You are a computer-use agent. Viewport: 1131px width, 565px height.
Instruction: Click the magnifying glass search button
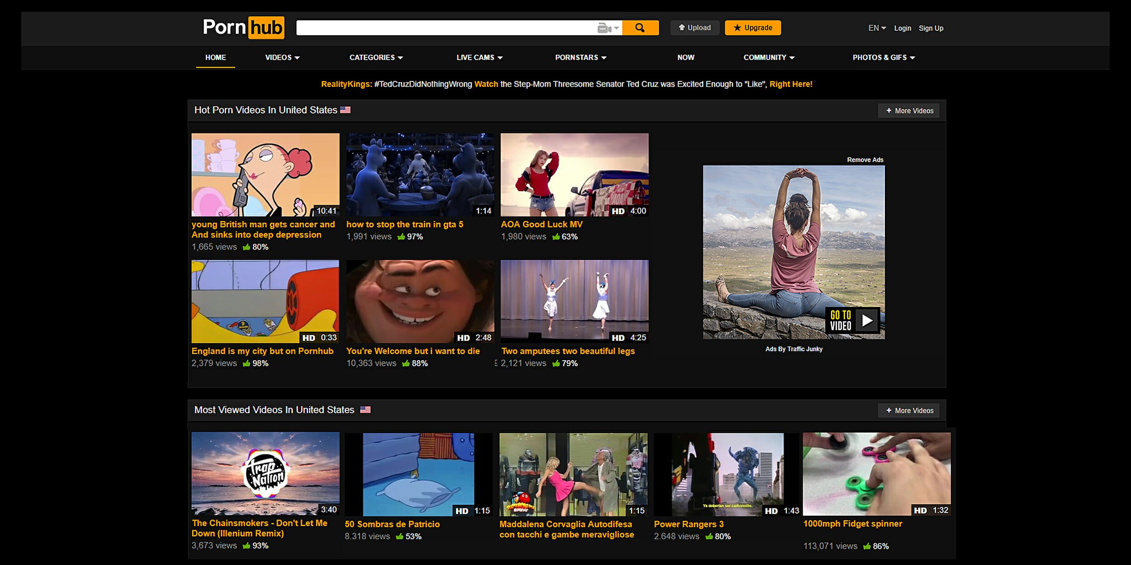click(640, 28)
